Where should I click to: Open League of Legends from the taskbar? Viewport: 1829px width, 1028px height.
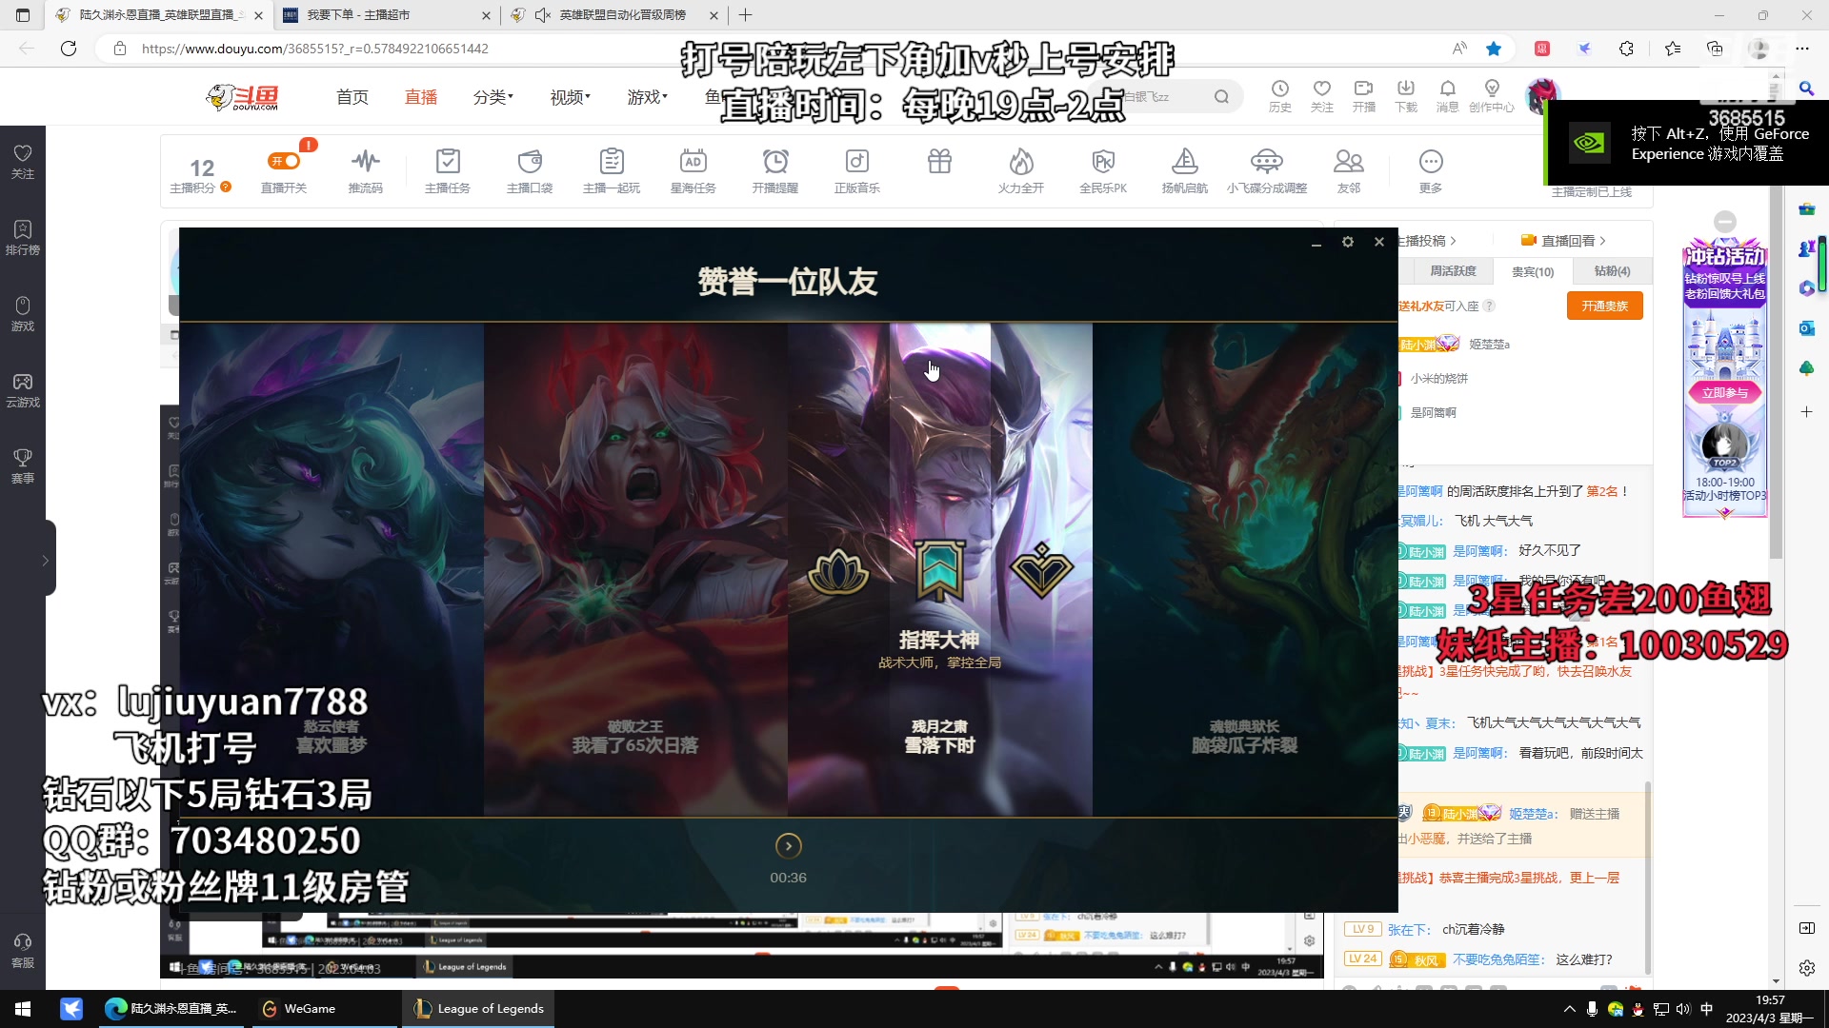point(479,1009)
